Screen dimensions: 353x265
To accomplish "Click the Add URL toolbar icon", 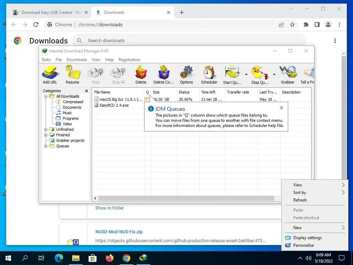I will pos(50,75).
